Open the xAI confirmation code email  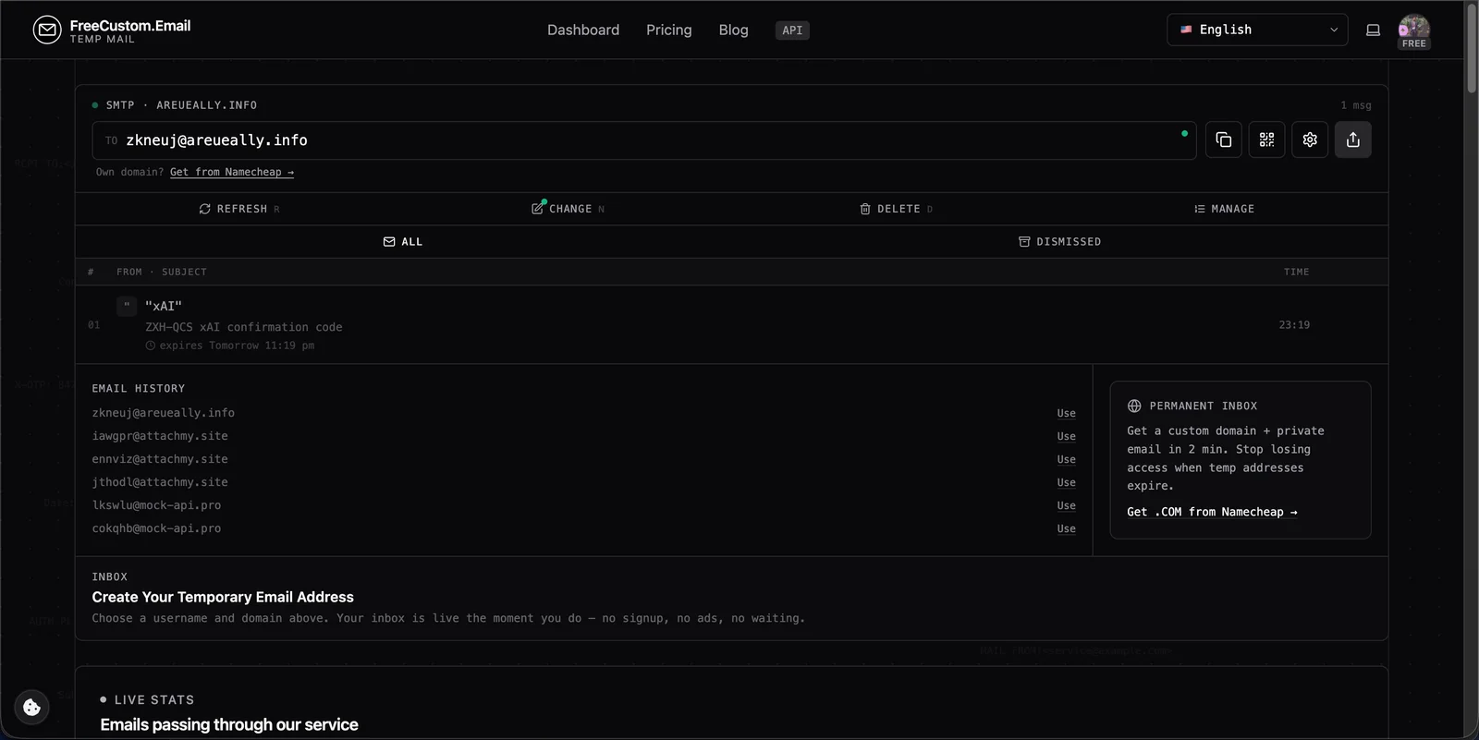(x=731, y=324)
